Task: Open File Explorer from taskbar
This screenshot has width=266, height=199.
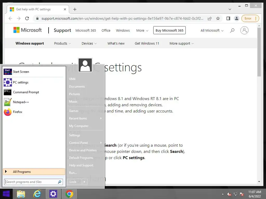Action: pyautogui.click(x=21, y=194)
